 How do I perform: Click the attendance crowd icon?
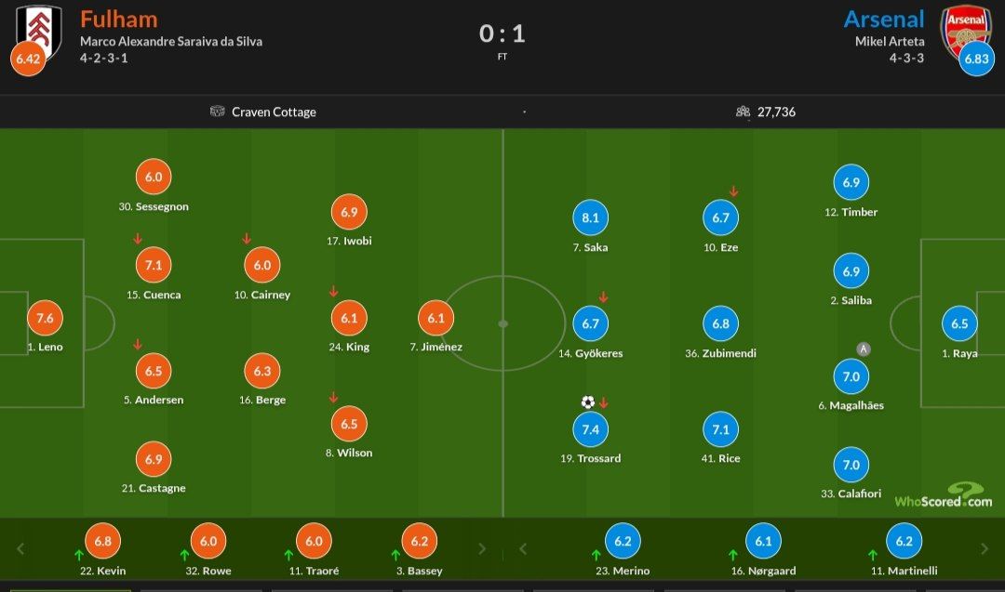(x=743, y=112)
